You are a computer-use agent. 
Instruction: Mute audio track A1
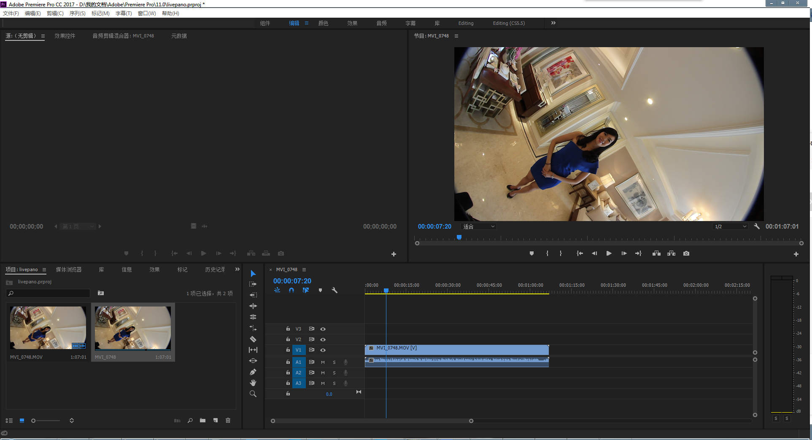coord(323,362)
